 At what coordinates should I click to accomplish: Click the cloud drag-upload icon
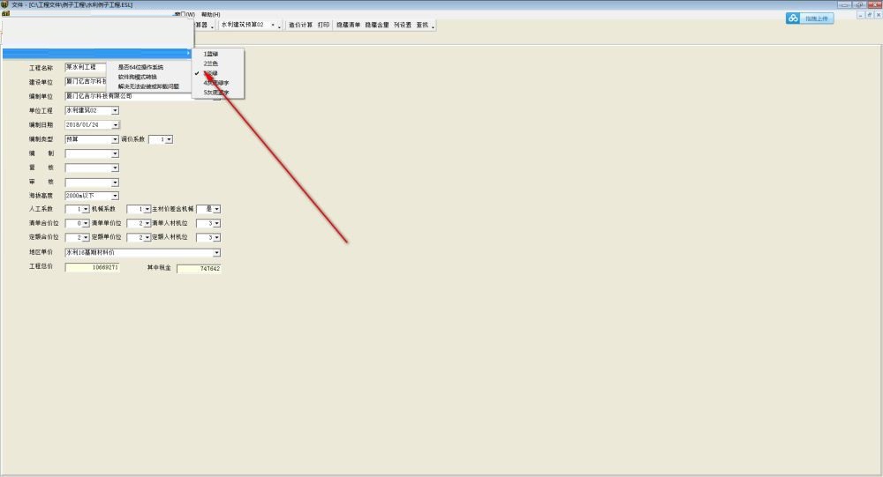pyautogui.click(x=793, y=19)
